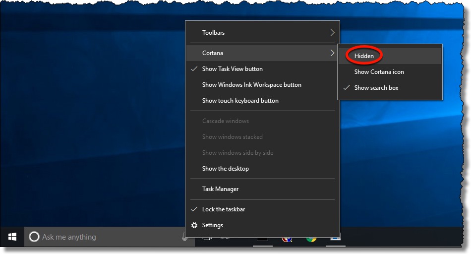This screenshot has height=254, width=471.
Task: Open taskbar Settings
Action: coord(263,225)
